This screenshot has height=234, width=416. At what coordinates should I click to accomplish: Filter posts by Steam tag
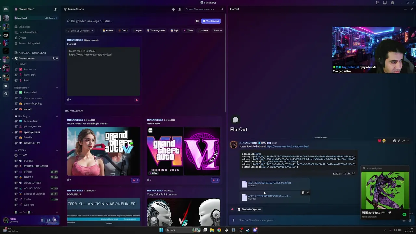203,31
